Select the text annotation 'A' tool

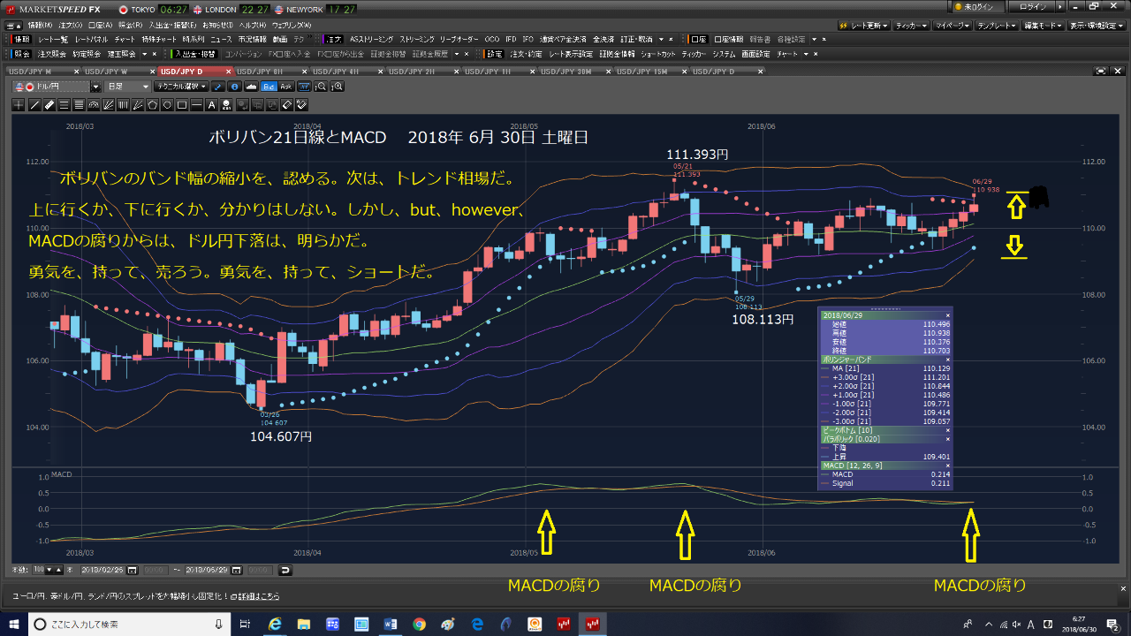click(212, 104)
